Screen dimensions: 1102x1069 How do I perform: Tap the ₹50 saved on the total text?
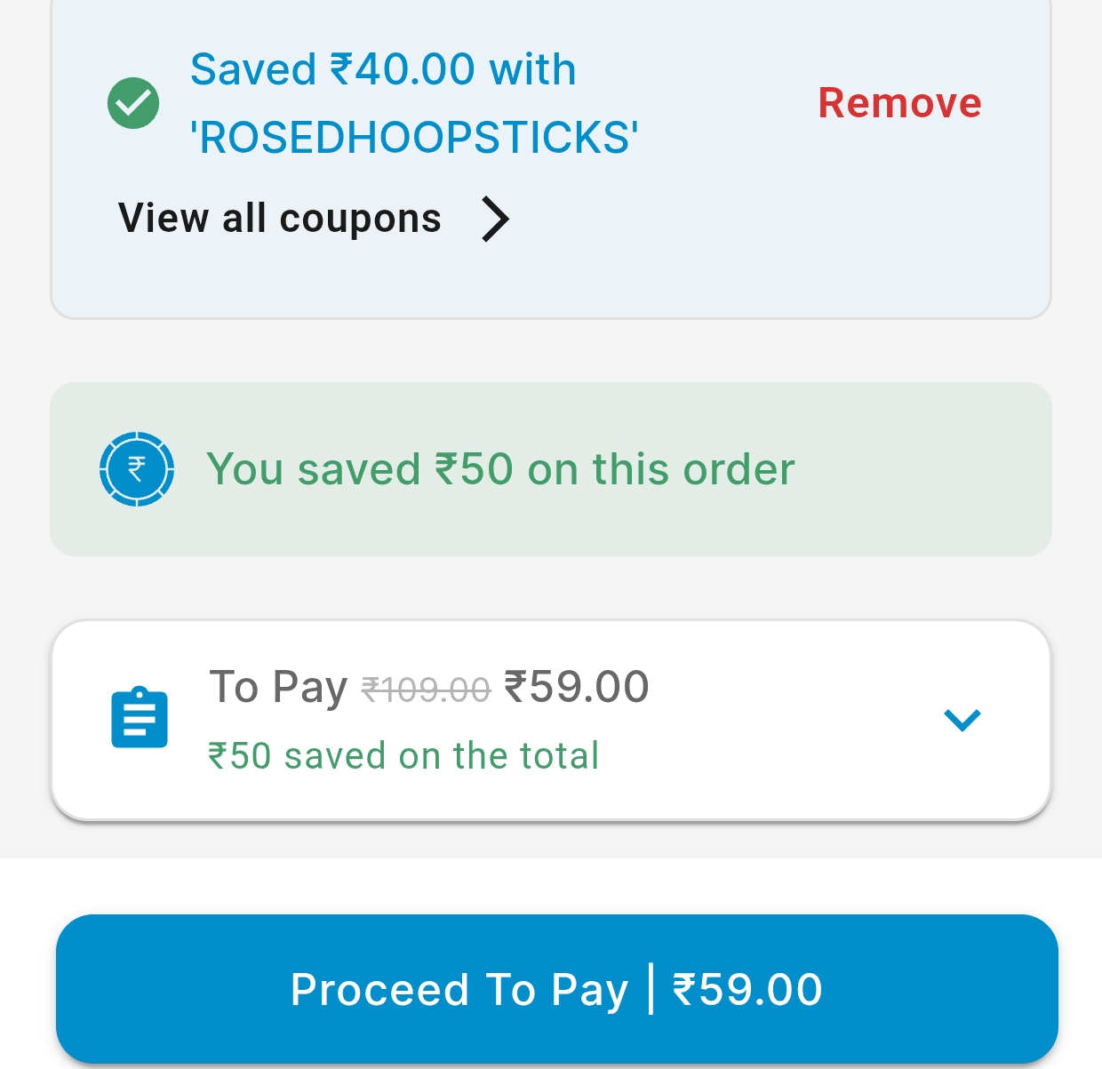[x=403, y=756]
